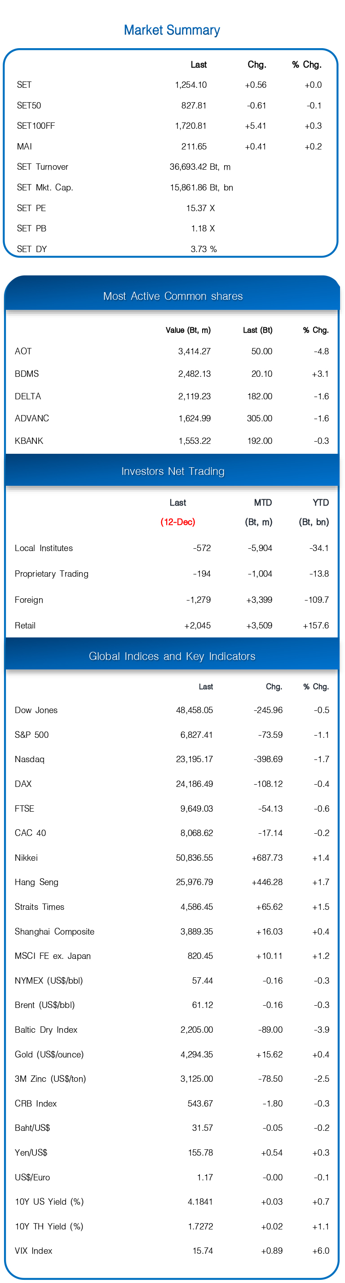Screen dimensions: 345x1283
Task: Select the Most Active Common shares header
Action: click(x=172, y=296)
